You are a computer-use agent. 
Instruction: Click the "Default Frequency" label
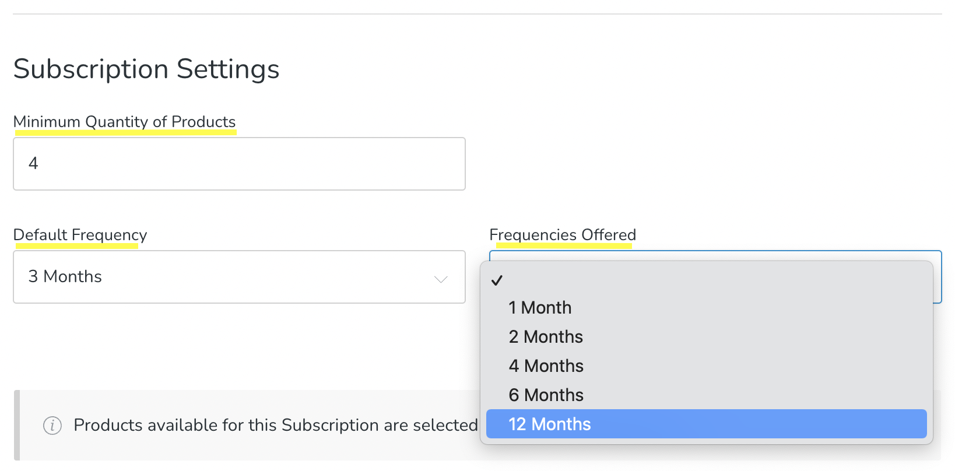80,234
